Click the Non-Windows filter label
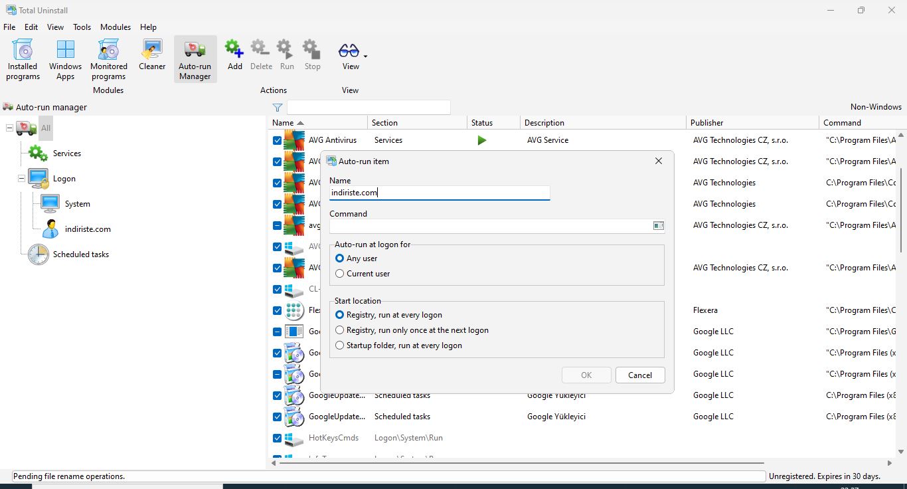 coord(876,107)
